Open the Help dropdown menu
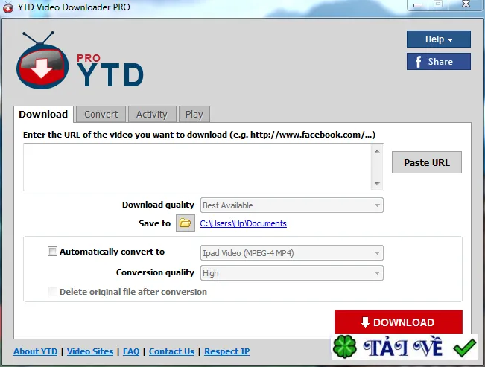 coord(439,39)
